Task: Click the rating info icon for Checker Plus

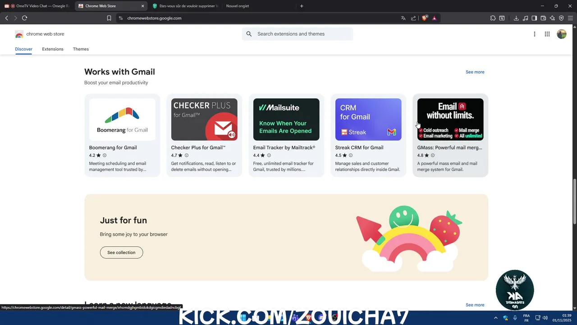Action: pyautogui.click(x=187, y=155)
